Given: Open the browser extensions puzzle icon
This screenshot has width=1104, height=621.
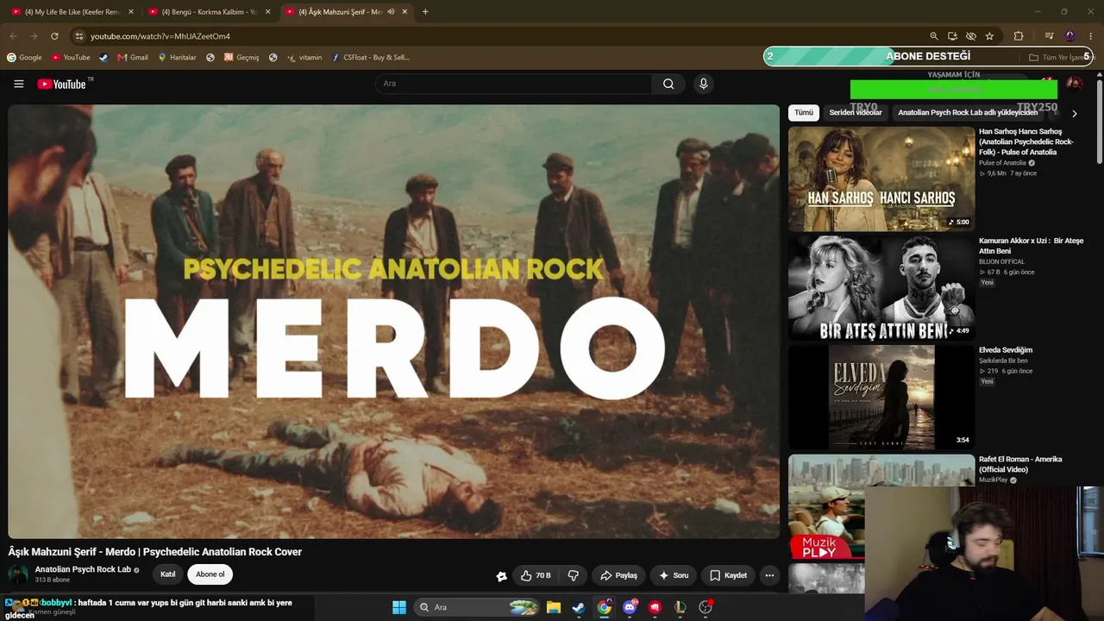Looking at the screenshot, I should (1019, 36).
